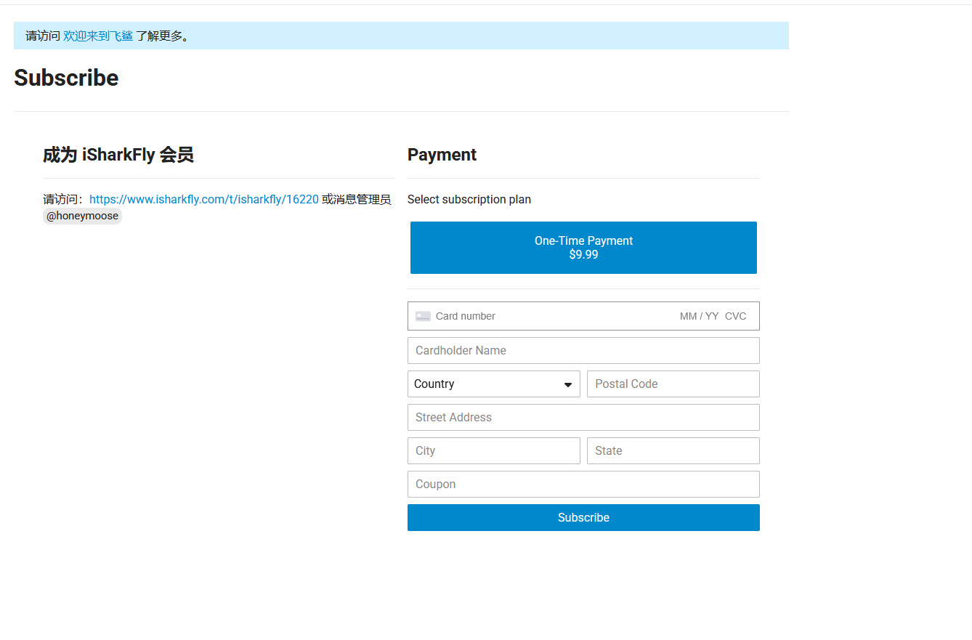The height and width of the screenshot is (640, 972).
Task: Focus the Street Address field
Action: [583, 418]
